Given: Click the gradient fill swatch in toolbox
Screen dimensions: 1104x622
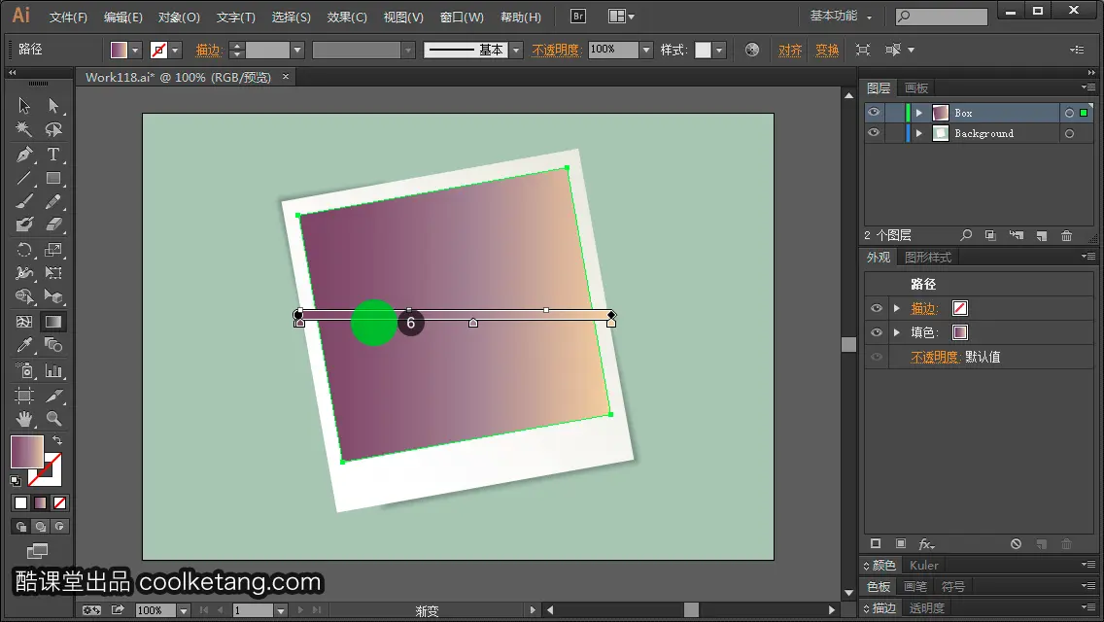Looking at the screenshot, I should point(27,452).
